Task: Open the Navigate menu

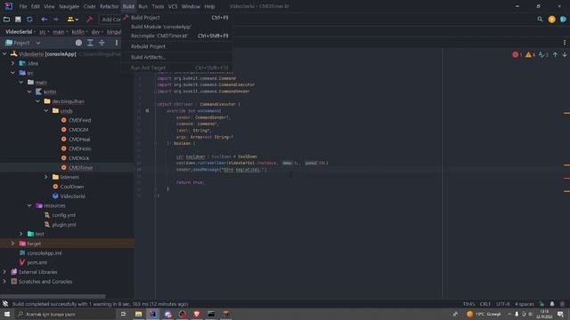Action: (x=69, y=6)
